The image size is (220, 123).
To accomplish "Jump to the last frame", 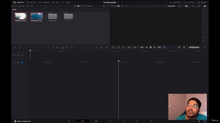I will click(159, 47).
